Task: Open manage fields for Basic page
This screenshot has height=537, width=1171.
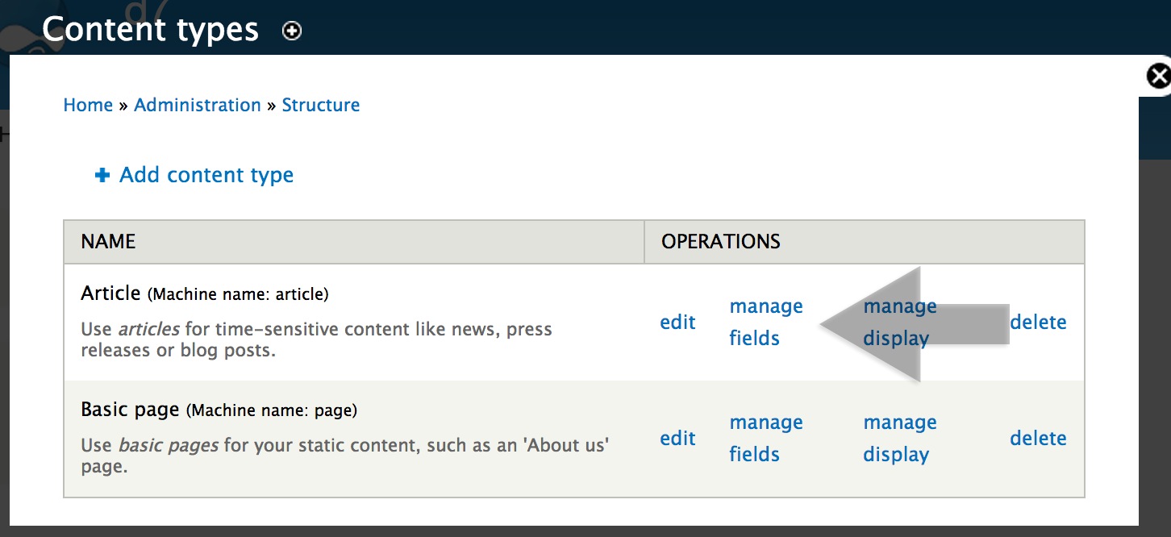Action: pos(766,439)
